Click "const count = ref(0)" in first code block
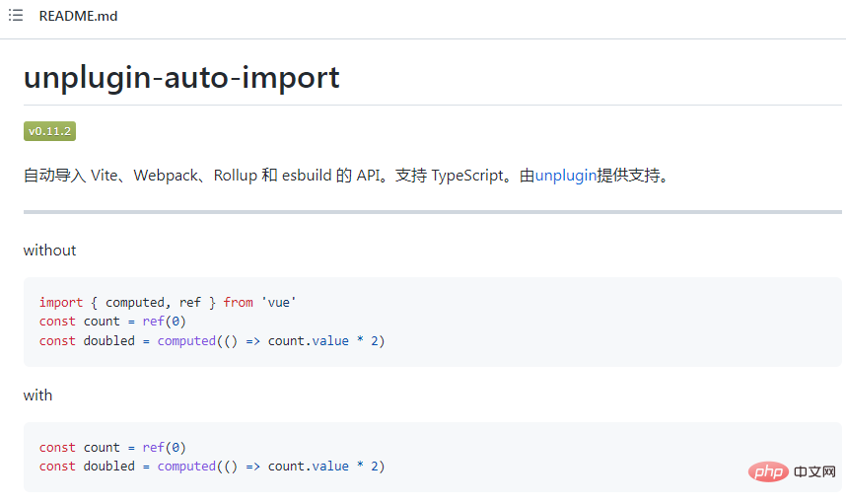The height and width of the screenshot is (504, 846). pos(112,322)
